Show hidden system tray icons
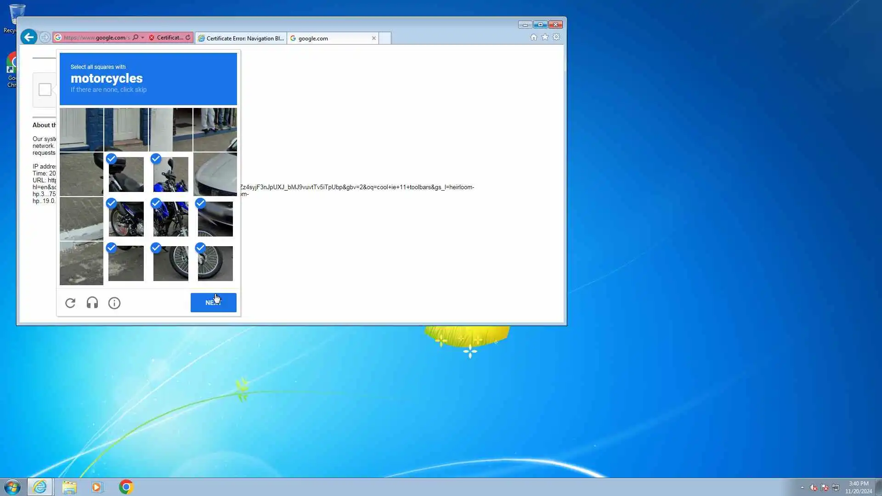 pos(802,487)
